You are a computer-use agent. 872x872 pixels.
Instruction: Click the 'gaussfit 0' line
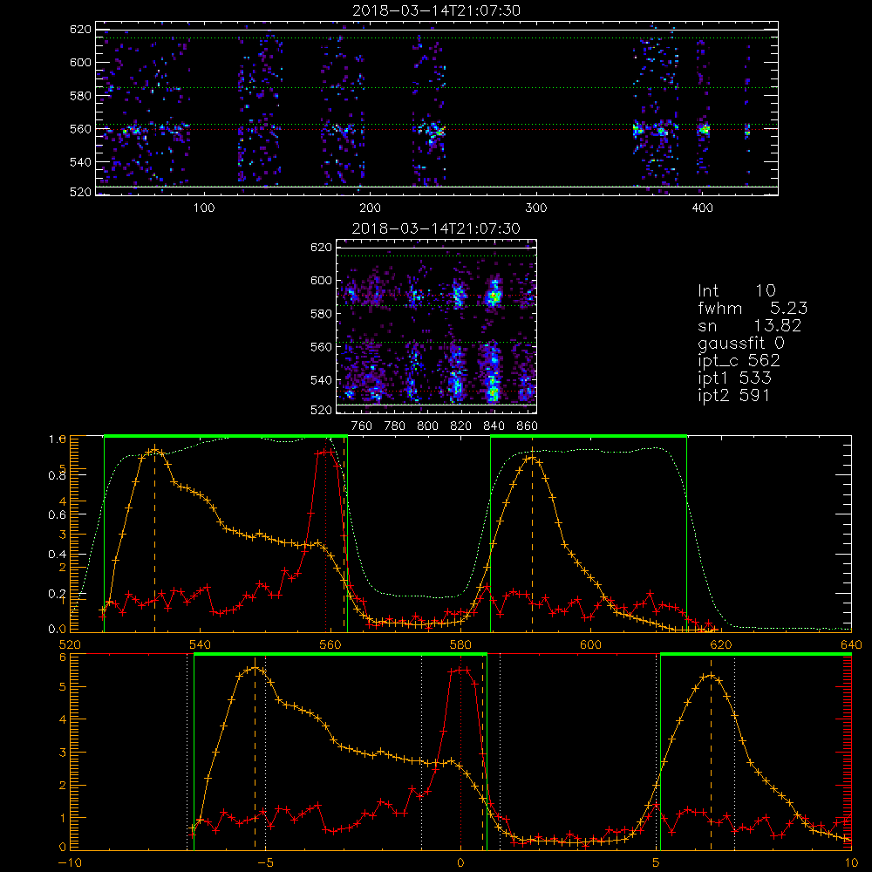(x=741, y=343)
